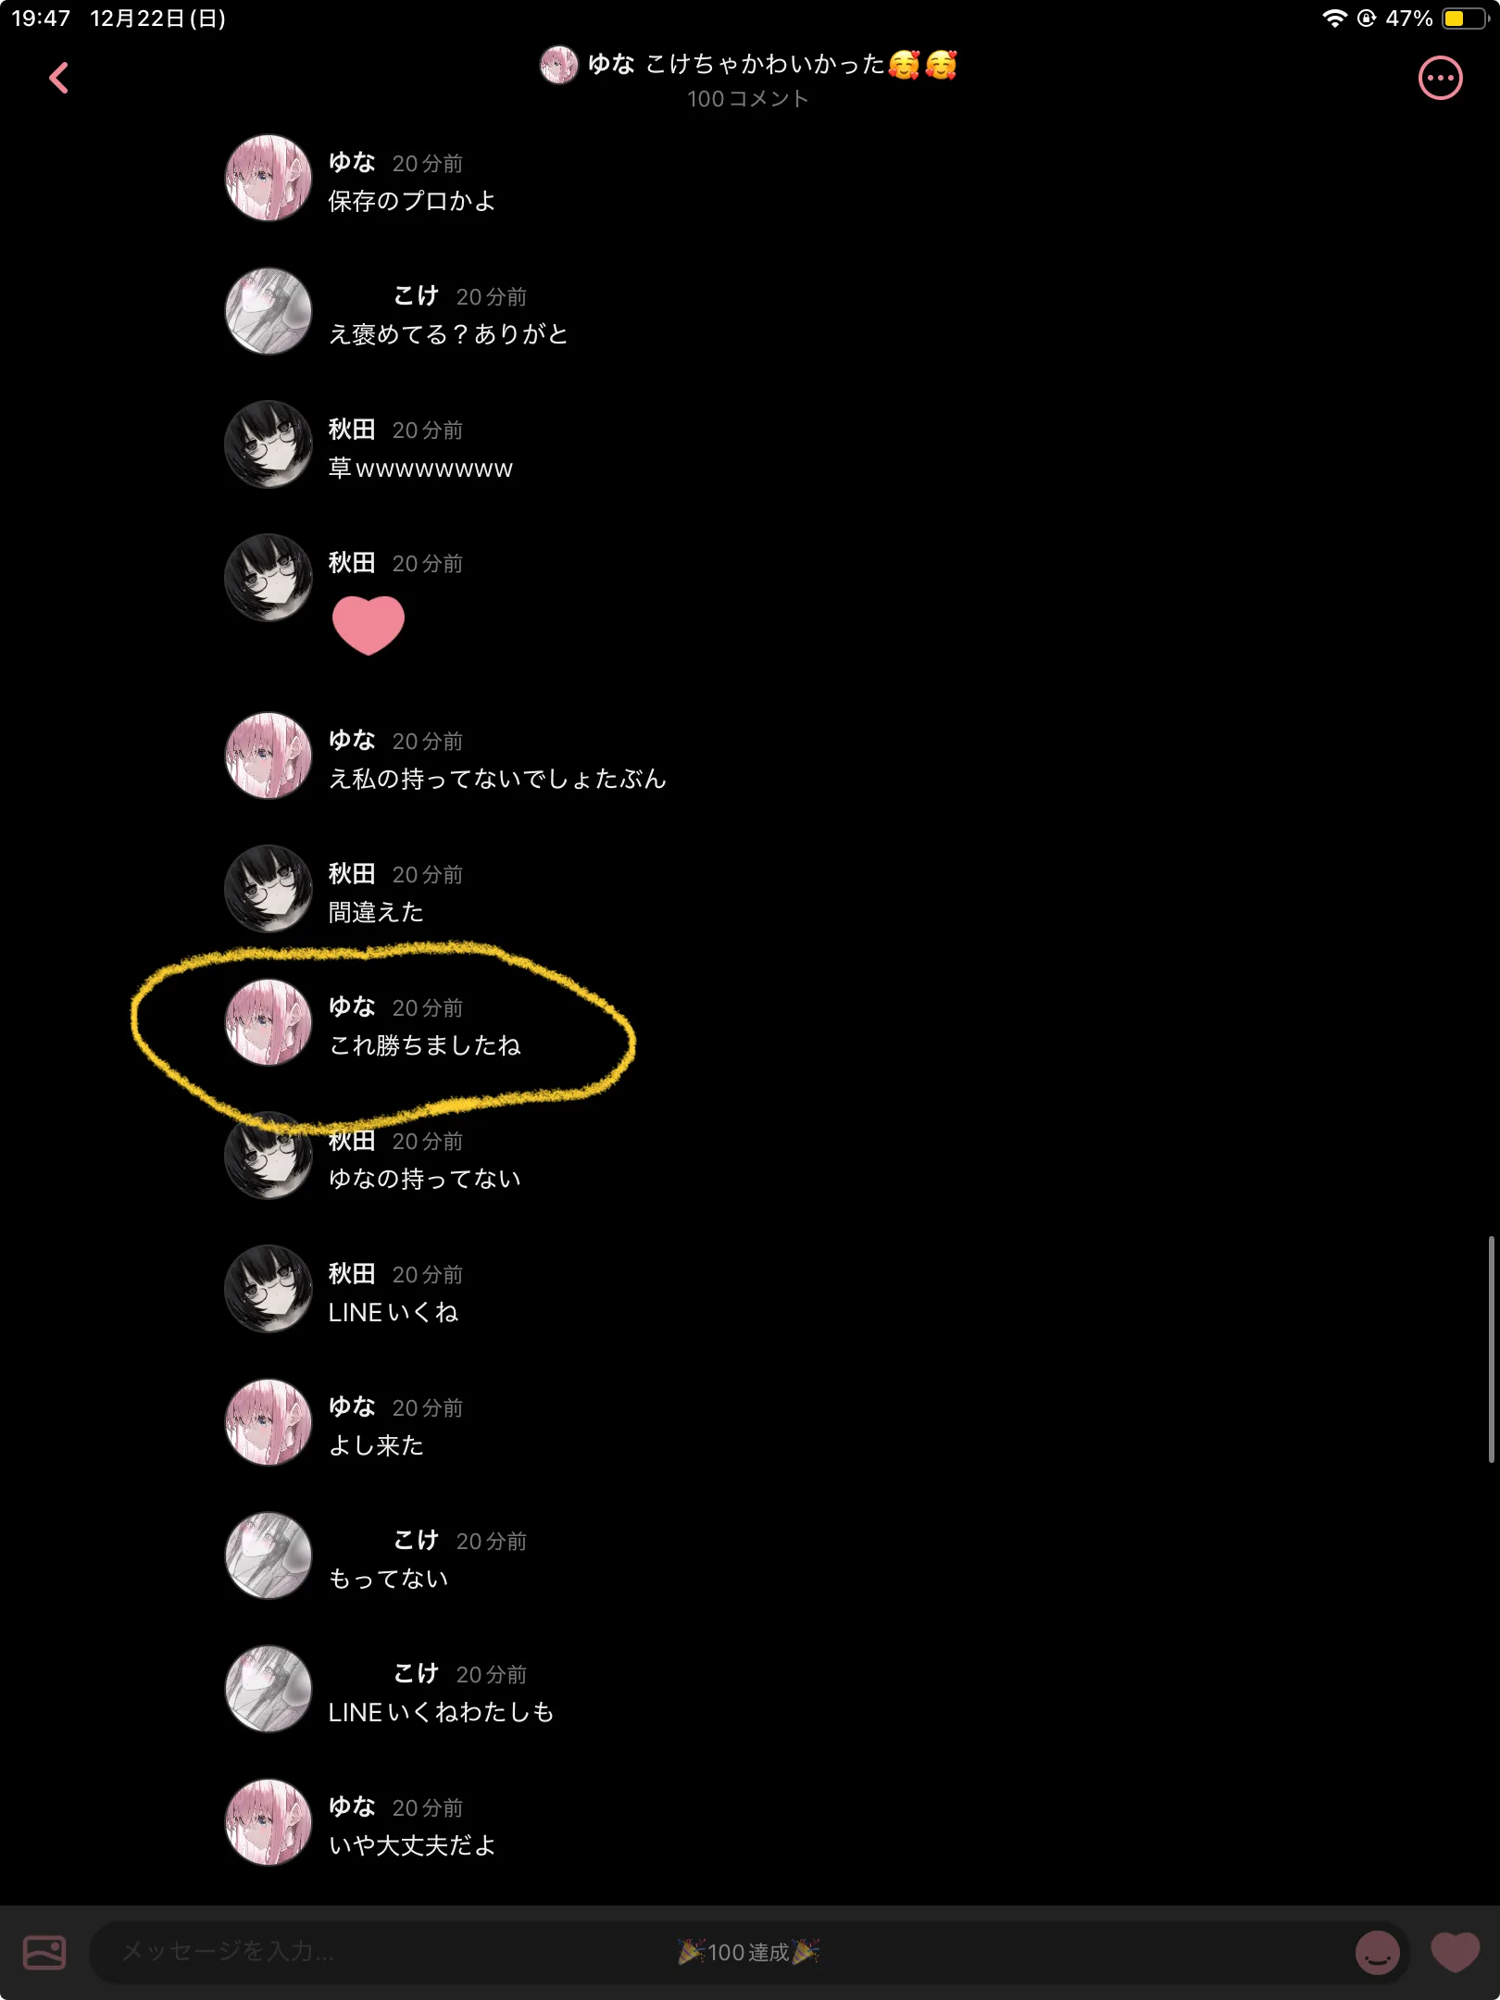Viewport: 1500px width, 2000px height.
Task: Tap the pink back arrow
Action: point(58,78)
